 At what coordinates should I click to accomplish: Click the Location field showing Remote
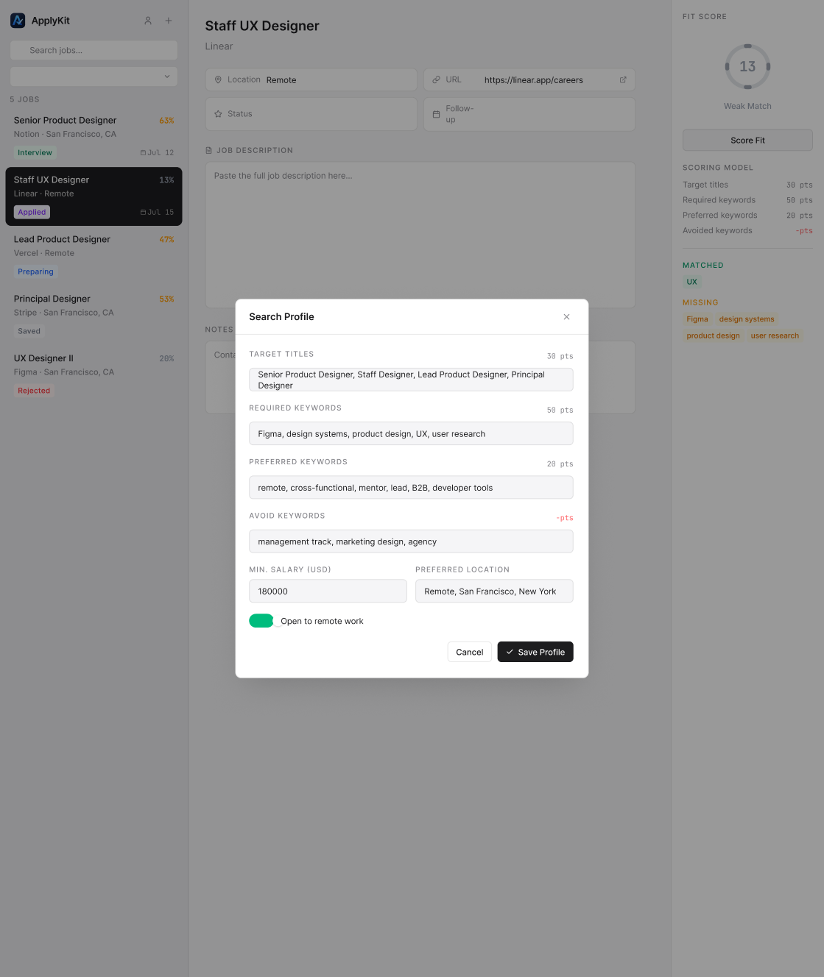click(x=311, y=79)
